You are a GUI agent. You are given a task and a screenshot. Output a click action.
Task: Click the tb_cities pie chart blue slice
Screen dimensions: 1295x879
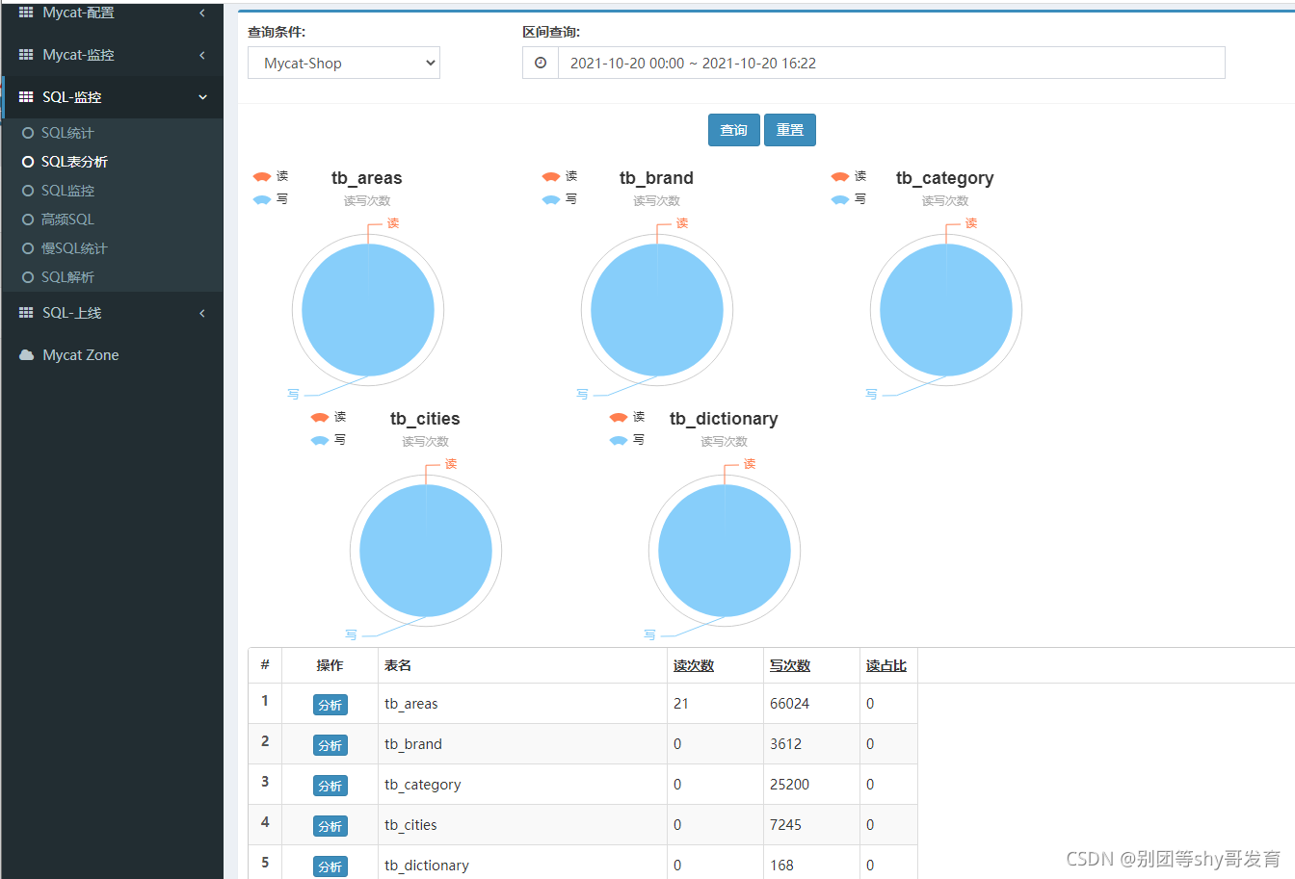[x=426, y=551]
